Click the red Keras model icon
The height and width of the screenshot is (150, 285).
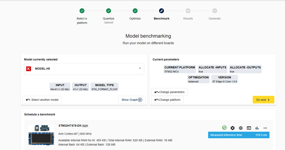(29, 69)
